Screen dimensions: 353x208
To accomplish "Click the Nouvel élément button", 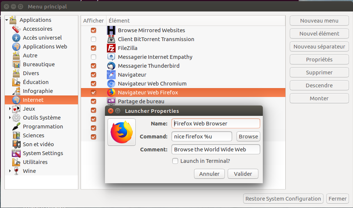I will pyautogui.click(x=319, y=34).
